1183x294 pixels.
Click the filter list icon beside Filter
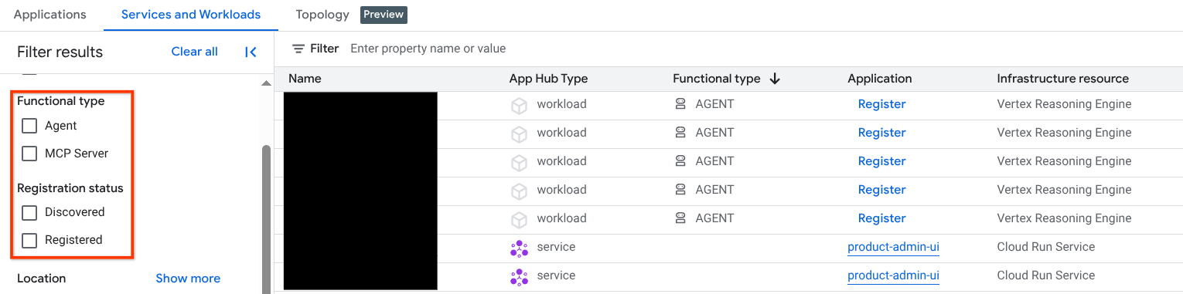pyautogui.click(x=298, y=49)
